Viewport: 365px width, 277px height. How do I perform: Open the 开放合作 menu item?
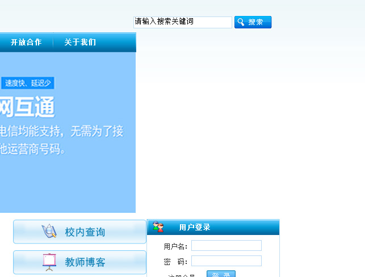[x=26, y=43]
